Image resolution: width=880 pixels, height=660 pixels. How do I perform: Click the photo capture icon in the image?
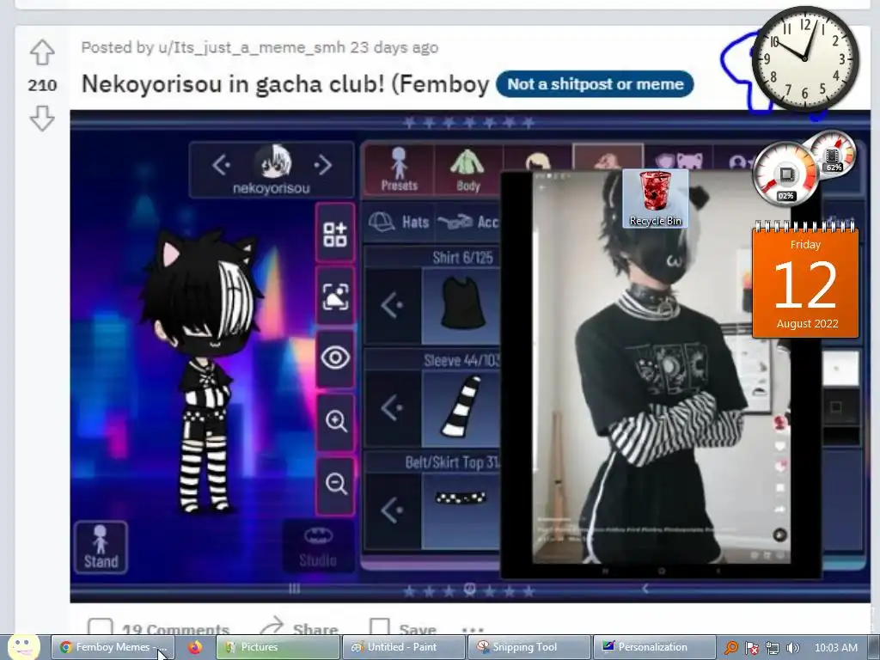[335, 296]
